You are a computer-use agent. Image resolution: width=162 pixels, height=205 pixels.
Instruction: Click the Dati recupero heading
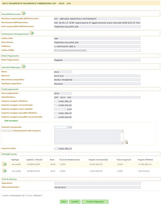pyautogui.click(x=11, y=121)
